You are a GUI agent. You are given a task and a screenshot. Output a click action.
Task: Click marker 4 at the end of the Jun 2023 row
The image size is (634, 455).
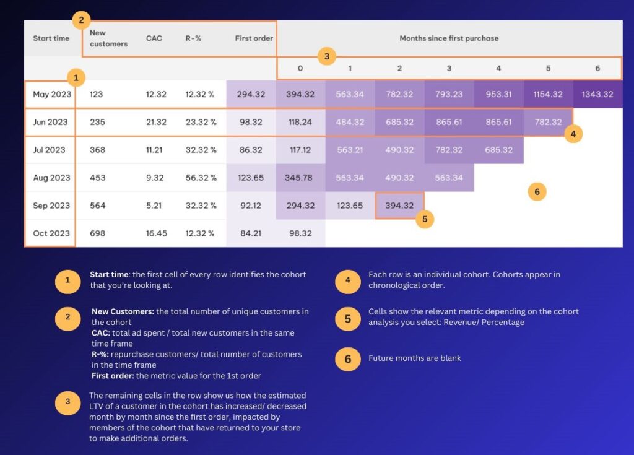[573, 134]
